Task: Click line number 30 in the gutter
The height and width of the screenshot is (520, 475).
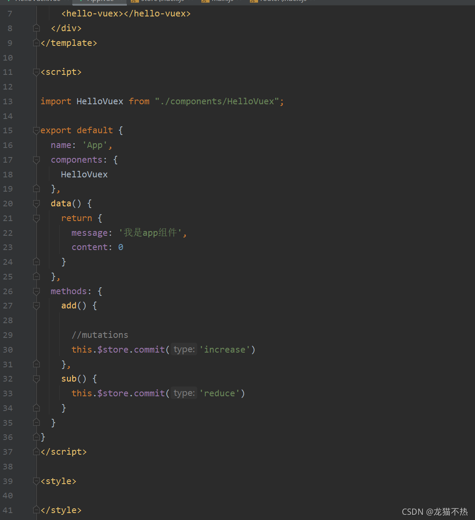Action: pos(8,350)
